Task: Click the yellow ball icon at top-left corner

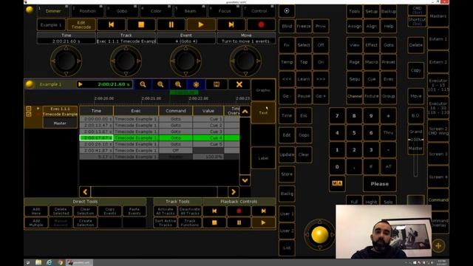Action: tap(30, 10)
